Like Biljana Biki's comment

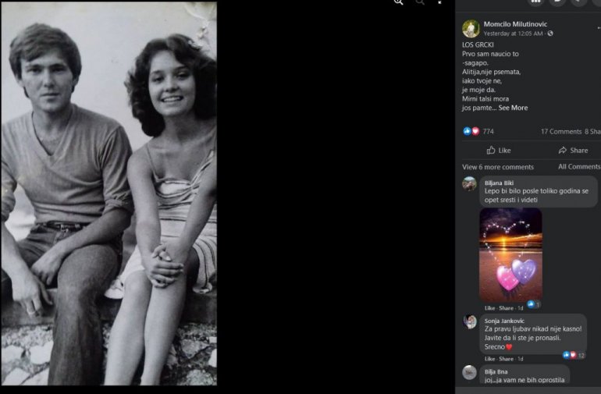coord(489,308)
